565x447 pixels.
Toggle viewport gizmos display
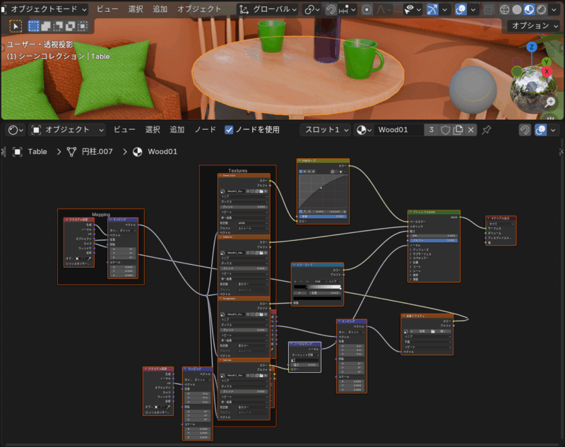[432, 9]
